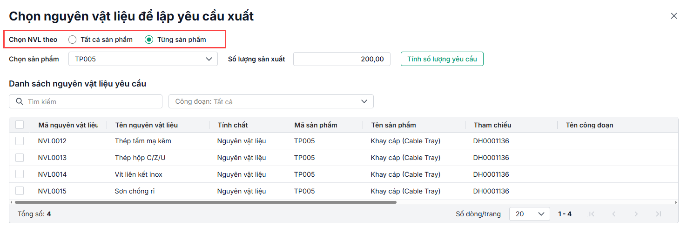Viewport: 687px width, 240px height.
Task: Check the row for NVL0014
Action: (20, 174)
